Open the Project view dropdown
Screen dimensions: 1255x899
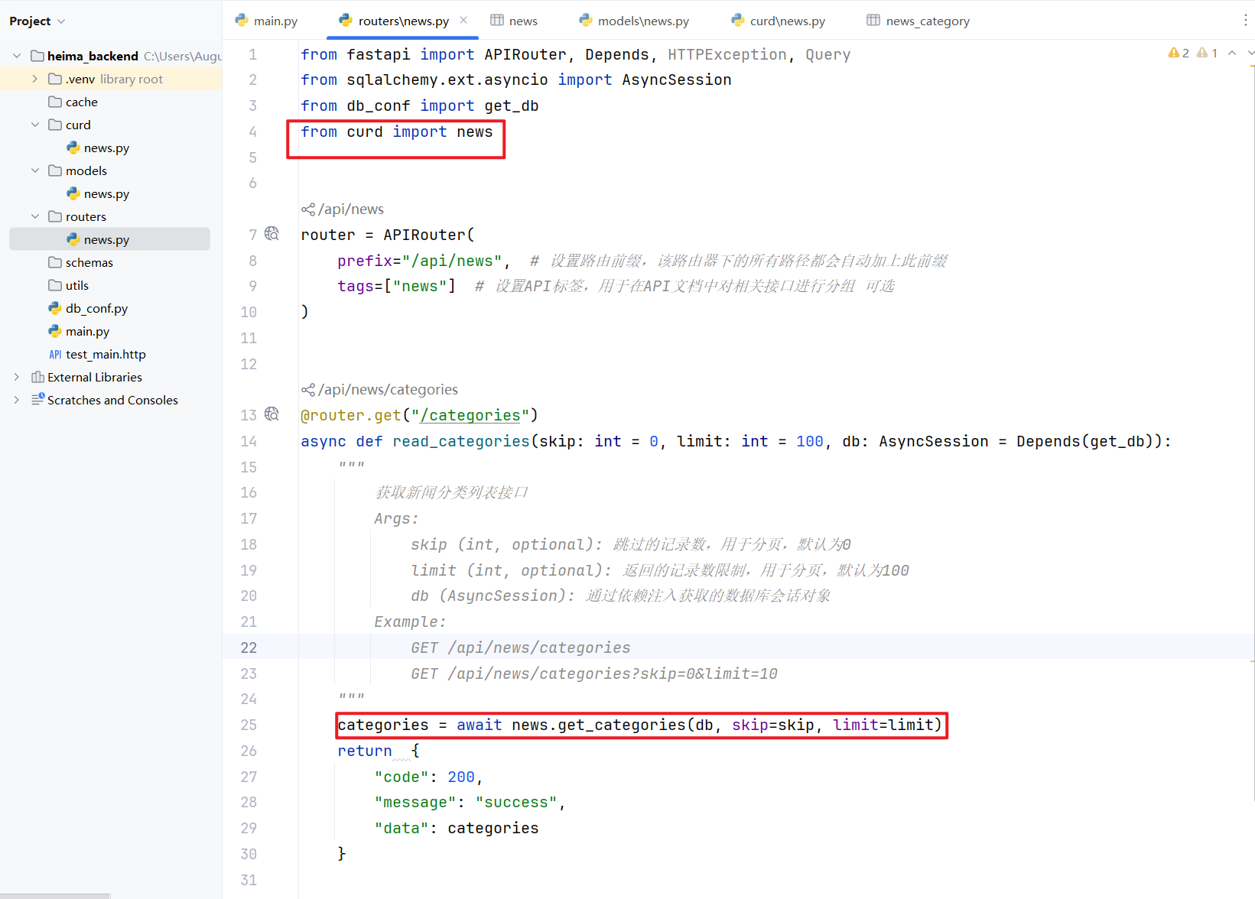[37, 21]
